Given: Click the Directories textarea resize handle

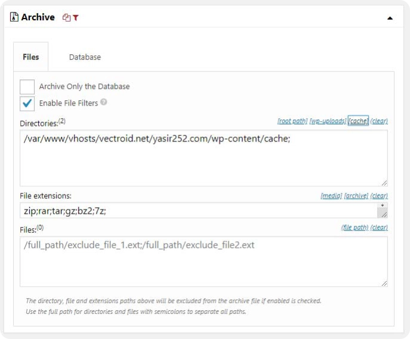Looking at the screenshot, I should (384, 183).
